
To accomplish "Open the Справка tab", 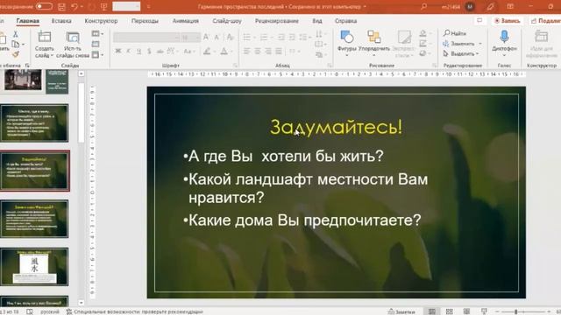I will (x=345, y=21).
